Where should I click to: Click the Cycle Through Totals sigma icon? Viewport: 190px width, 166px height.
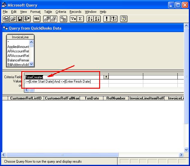point(80,19)
